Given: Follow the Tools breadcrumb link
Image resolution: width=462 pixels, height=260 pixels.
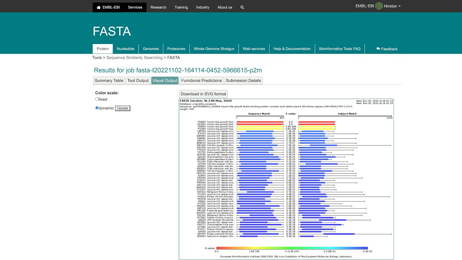Looking at the screenshot, I should coord(97,58).
